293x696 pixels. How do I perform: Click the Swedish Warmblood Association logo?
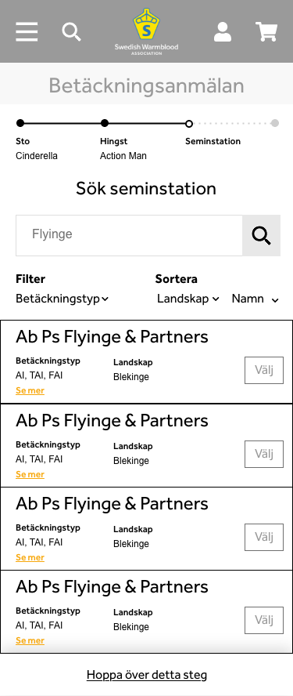[x=147, y=31]
